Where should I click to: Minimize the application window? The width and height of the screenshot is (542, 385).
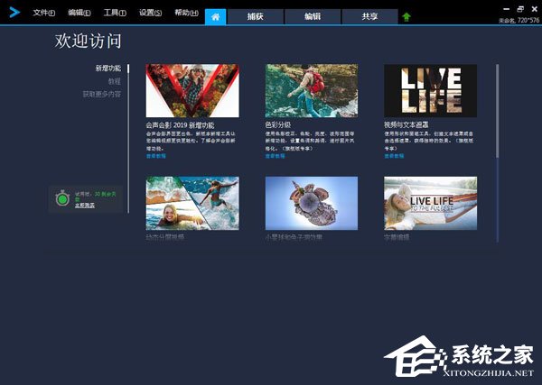point(507,9)
